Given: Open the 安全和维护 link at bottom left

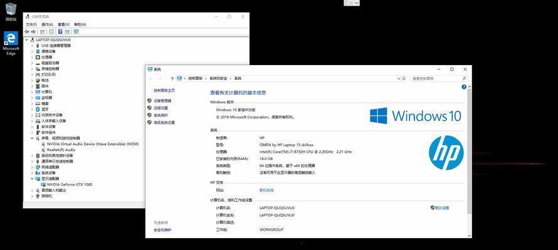Looking at the screenshot, I should (x=162, y=230).
